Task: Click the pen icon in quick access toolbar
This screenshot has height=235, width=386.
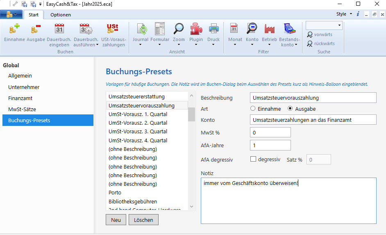Action: tap(15, 4)
